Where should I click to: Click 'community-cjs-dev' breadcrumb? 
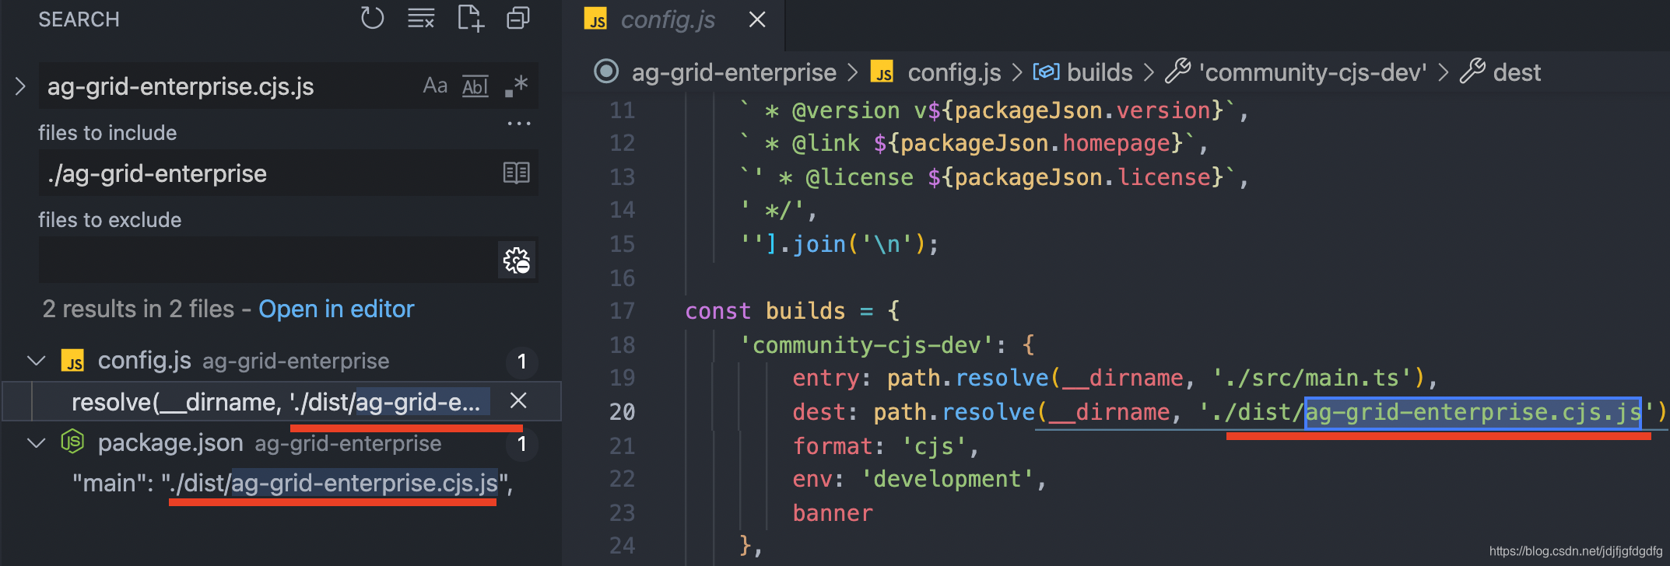[x=1312, y=72]
